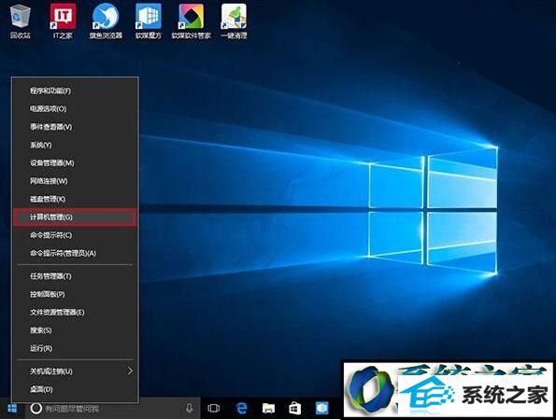
Task: Open the 软媒魔方 taskbar icon
Action: pos(322,408)
